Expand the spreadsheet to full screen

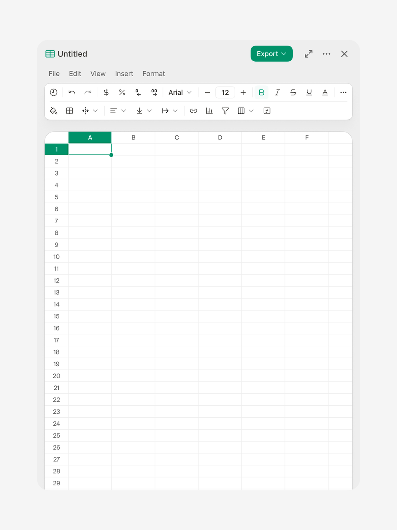pos(309,54)
